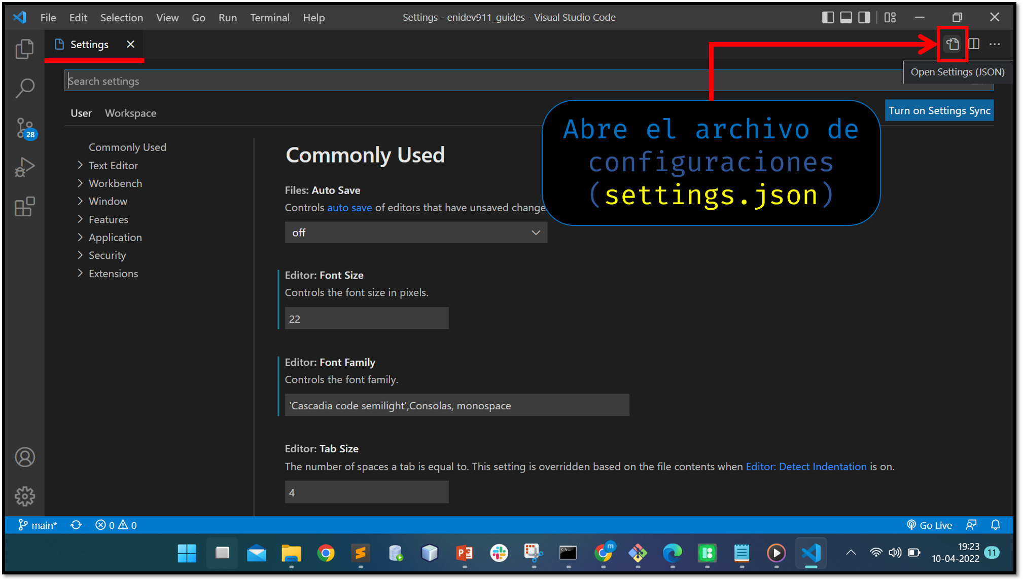Open the Run and Debug view
This screenshot has width=1023, height=581.
24,167
